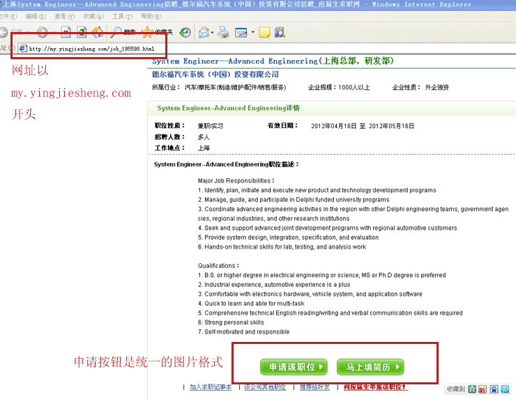Click the 'Strong personal skills' line
Image resolution: width=516 pixels, height=399 pixels.
[231, 322]
